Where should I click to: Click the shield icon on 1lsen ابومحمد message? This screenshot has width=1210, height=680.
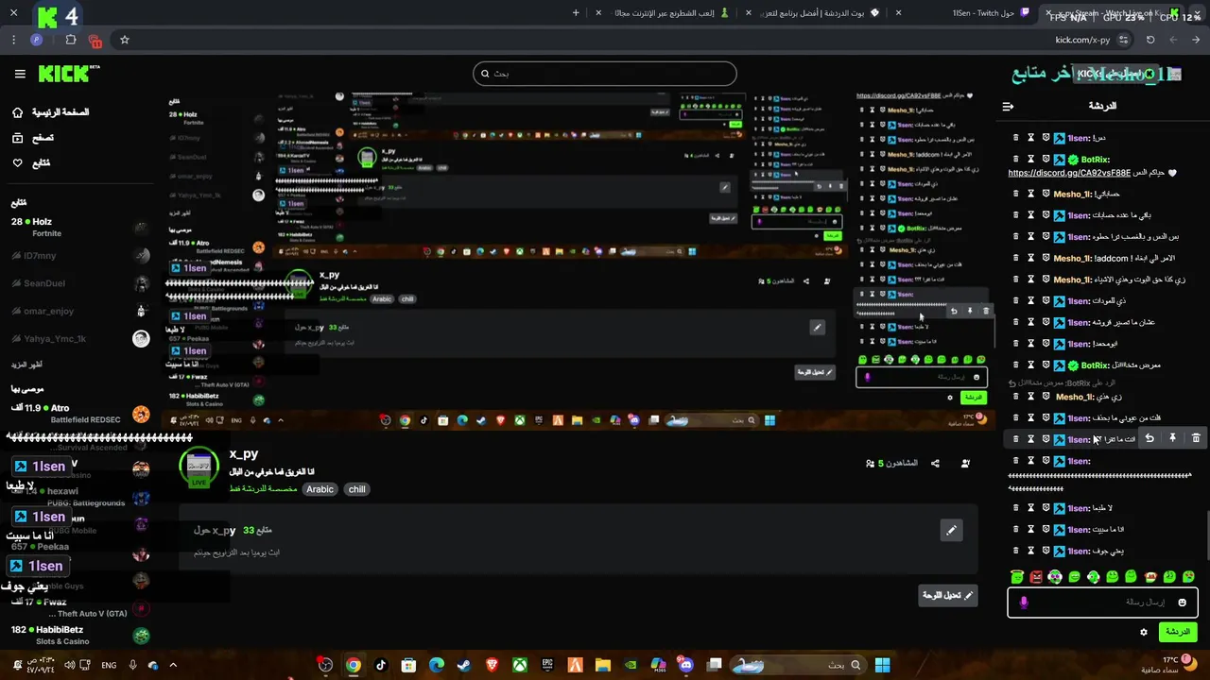1046,344
